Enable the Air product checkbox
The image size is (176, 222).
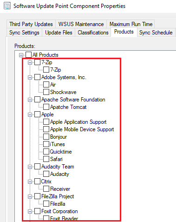(46, 85)
